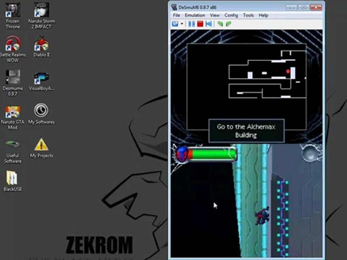Click the red player marker on the minimap
Screen dimensions: 347x260
point(288,71)
